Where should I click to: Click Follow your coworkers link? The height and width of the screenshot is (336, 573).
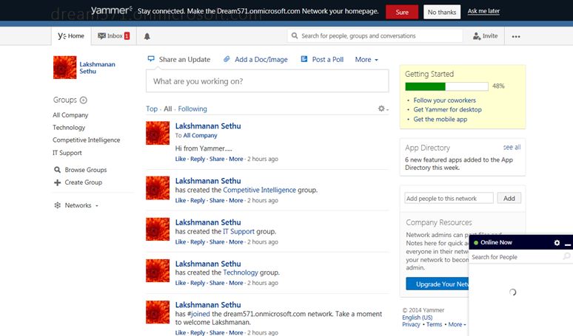(445, 100)
